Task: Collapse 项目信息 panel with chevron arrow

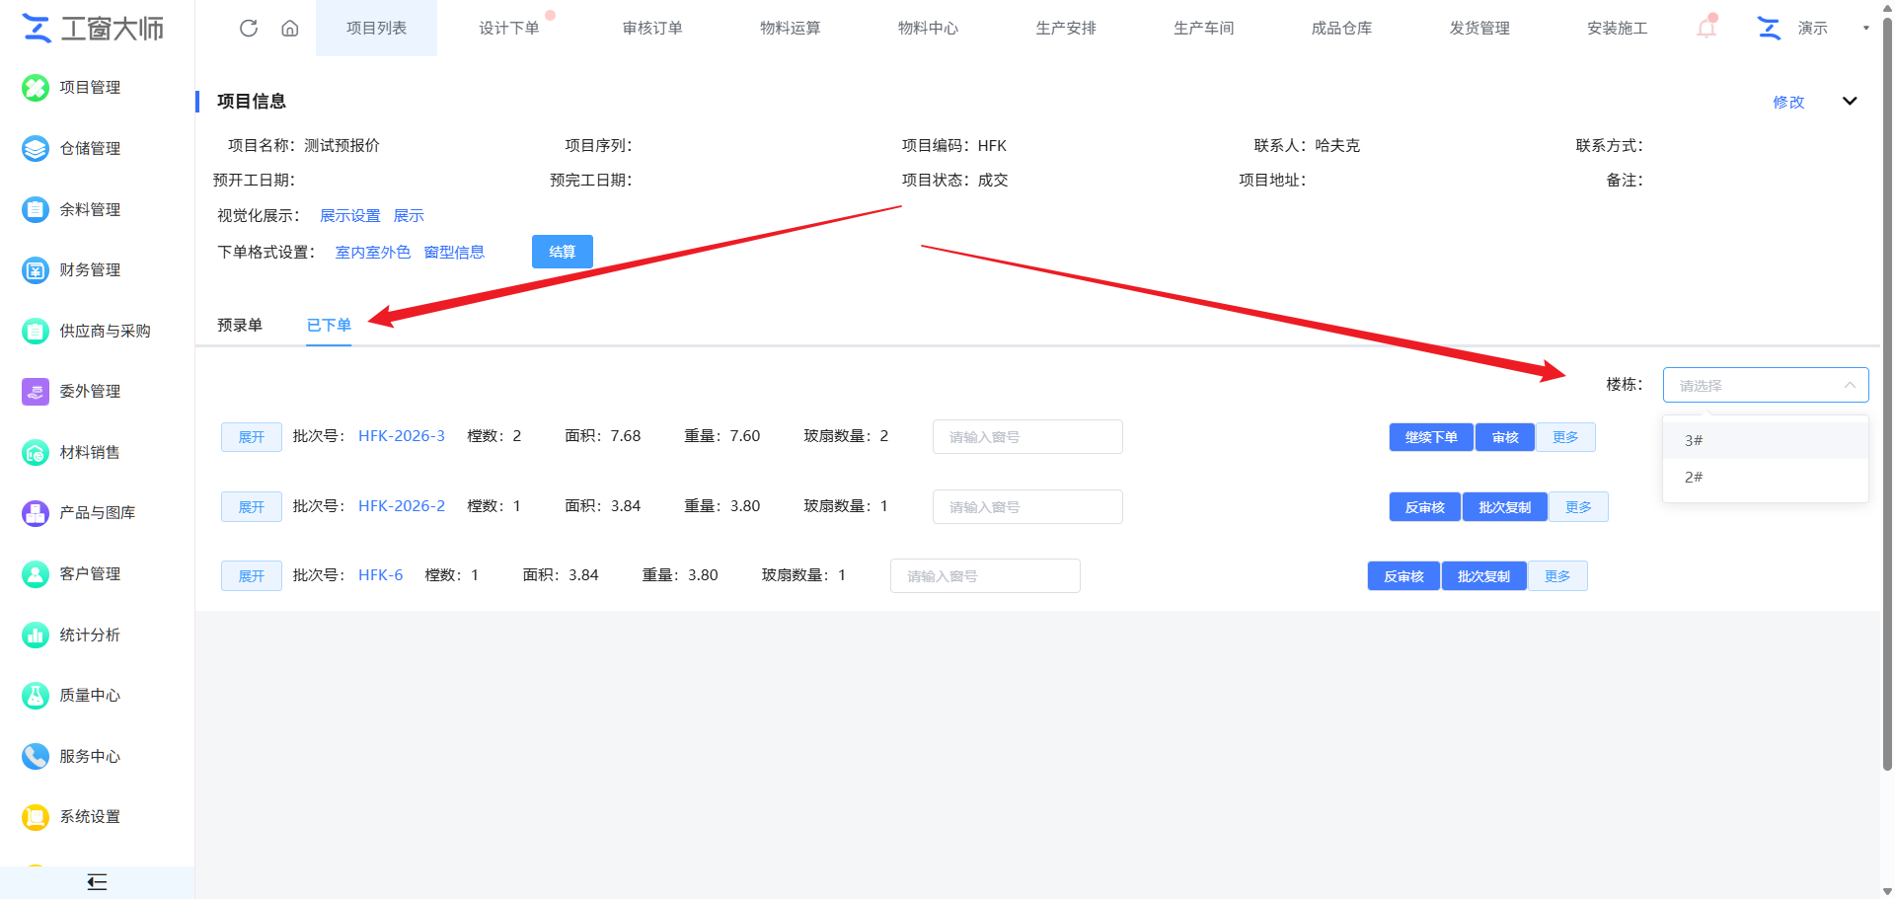Action: click(1850, 101)
